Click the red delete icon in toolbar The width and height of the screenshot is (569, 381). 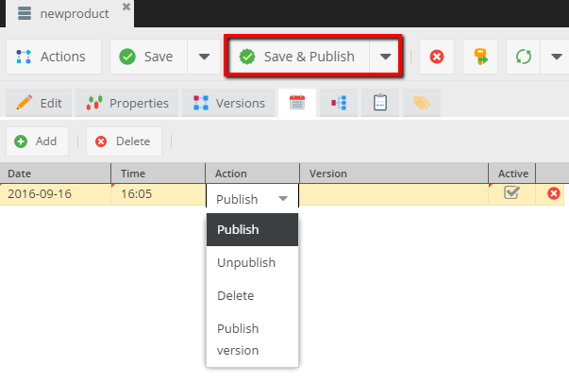(x=437, y=57)
